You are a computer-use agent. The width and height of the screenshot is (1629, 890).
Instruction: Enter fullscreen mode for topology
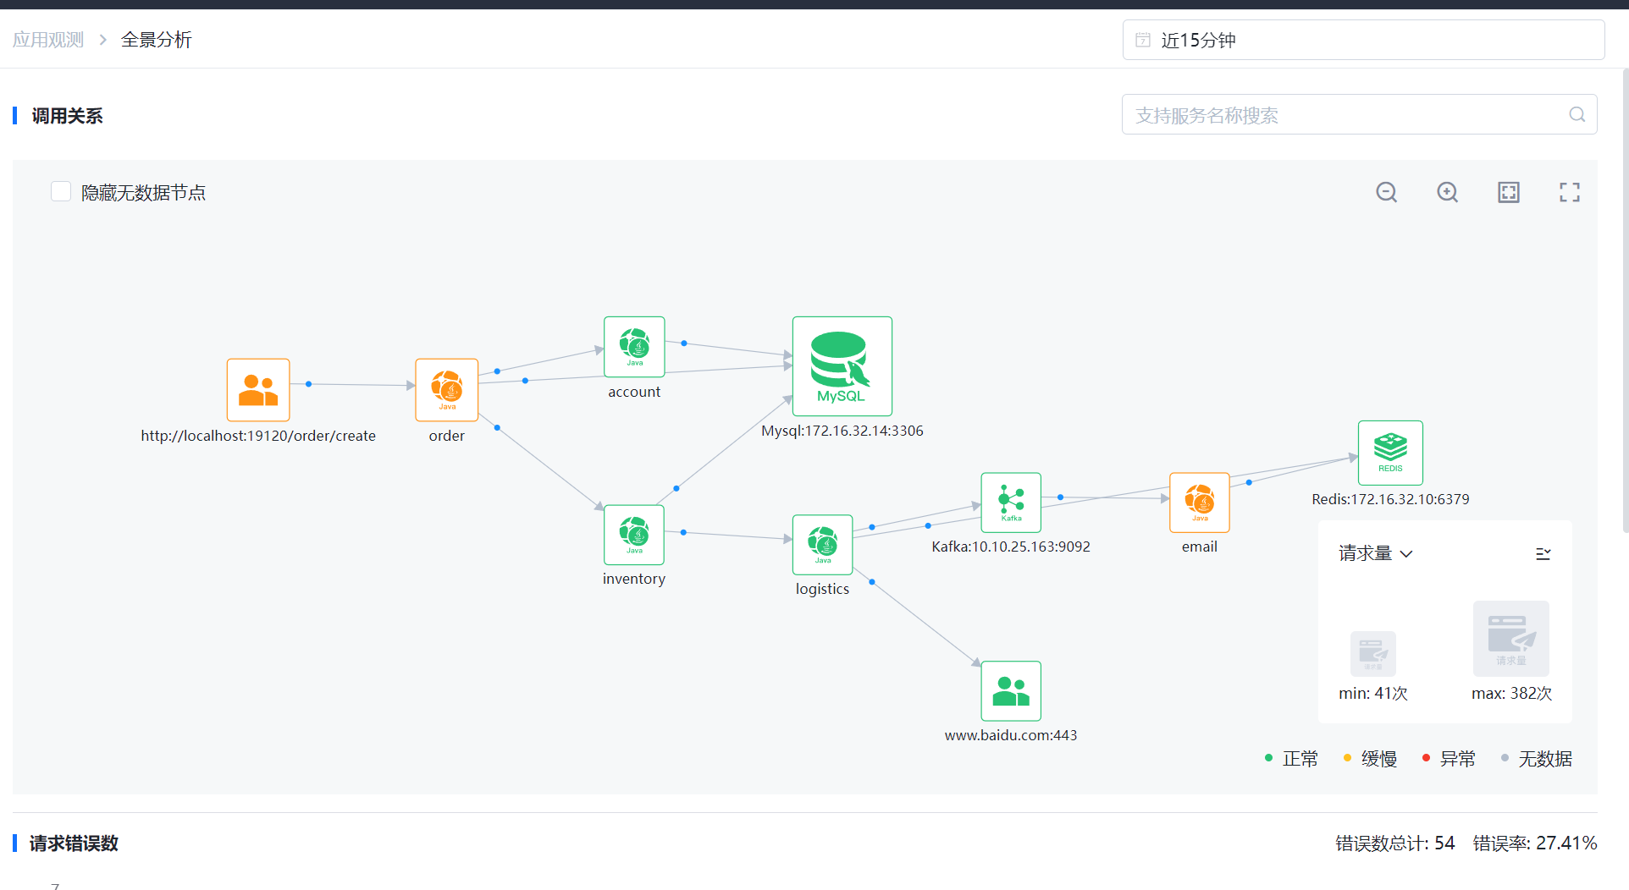click(1569, 193)
